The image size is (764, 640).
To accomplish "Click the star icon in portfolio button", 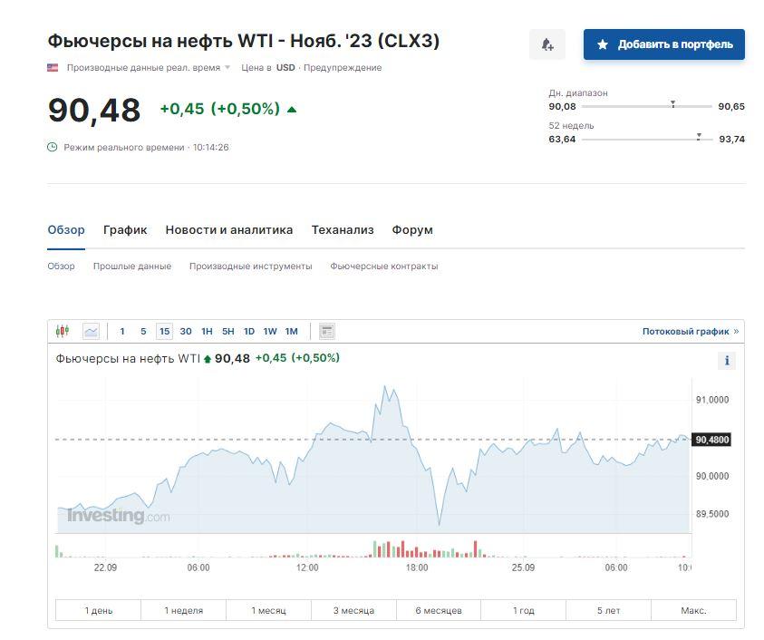I will point(603,44).
